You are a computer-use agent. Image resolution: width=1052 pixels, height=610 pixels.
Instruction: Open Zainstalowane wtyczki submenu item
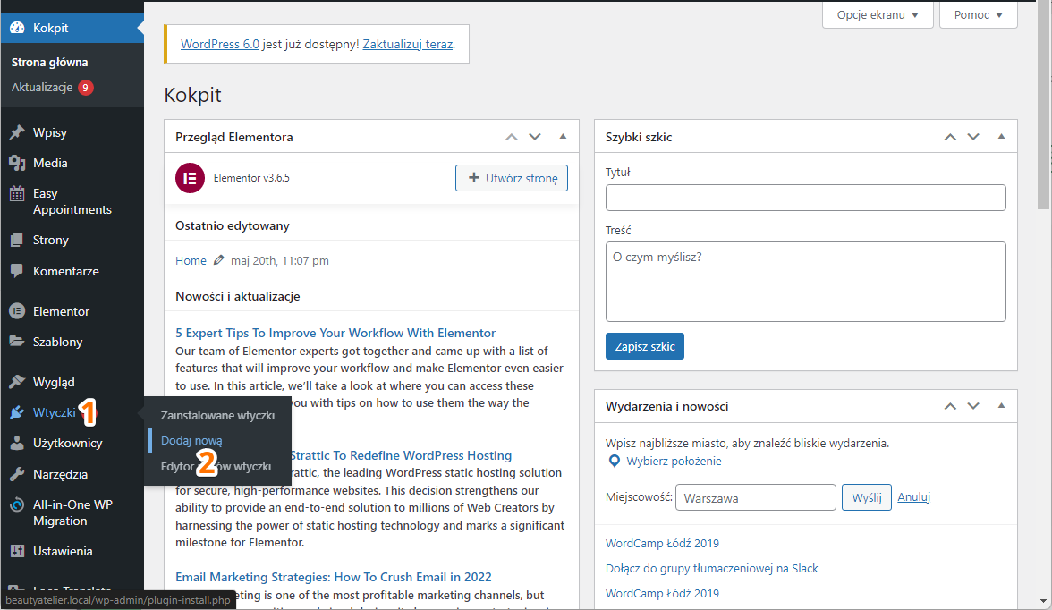(217, 415)
